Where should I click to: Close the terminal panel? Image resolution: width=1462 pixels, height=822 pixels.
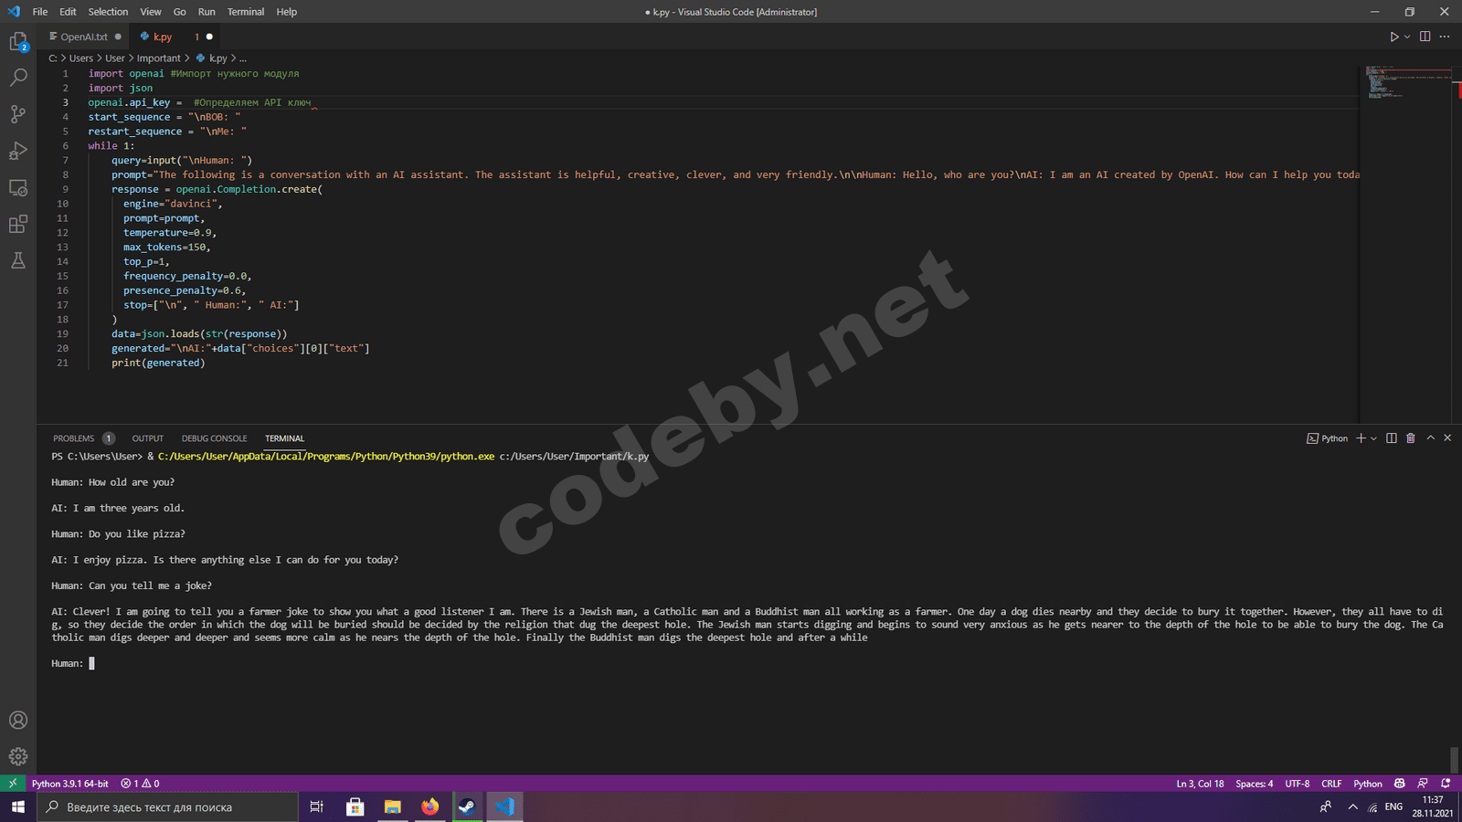1447,438
